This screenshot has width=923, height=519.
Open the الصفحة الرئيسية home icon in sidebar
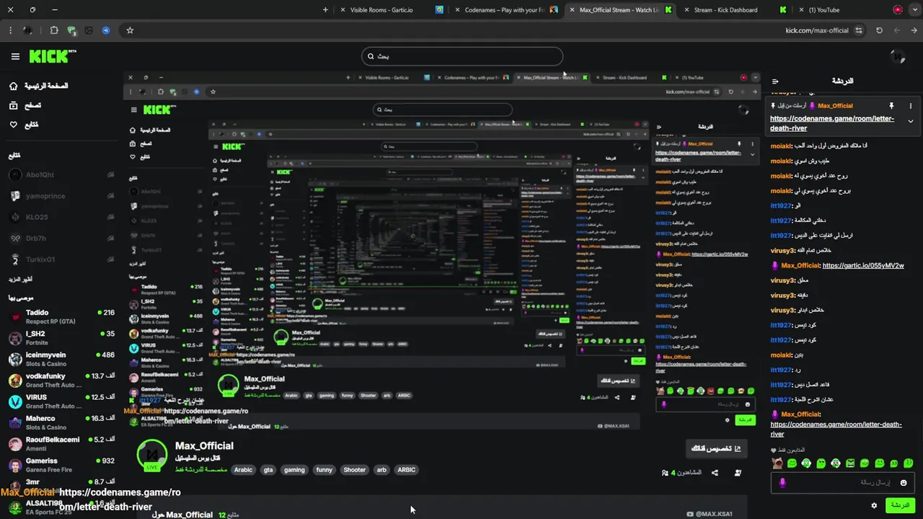(13, 86)
